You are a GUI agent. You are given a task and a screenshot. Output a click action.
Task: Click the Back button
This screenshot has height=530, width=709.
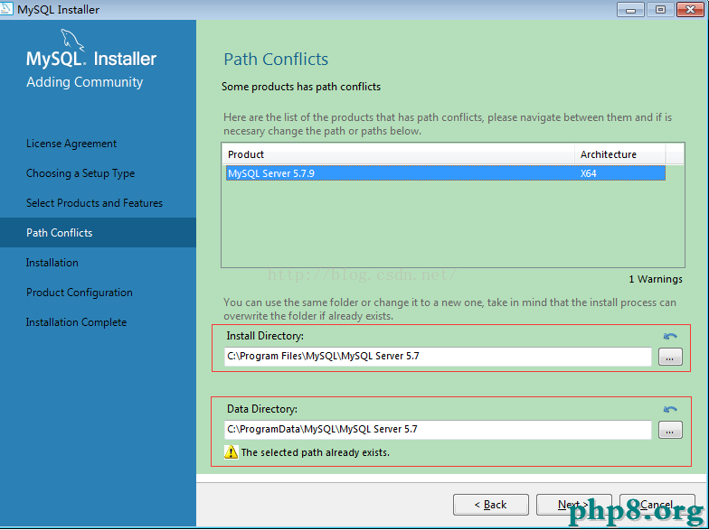490,505
